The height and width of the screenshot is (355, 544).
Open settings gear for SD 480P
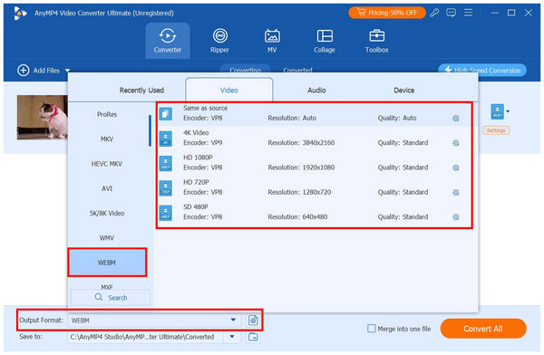(456, 217)
